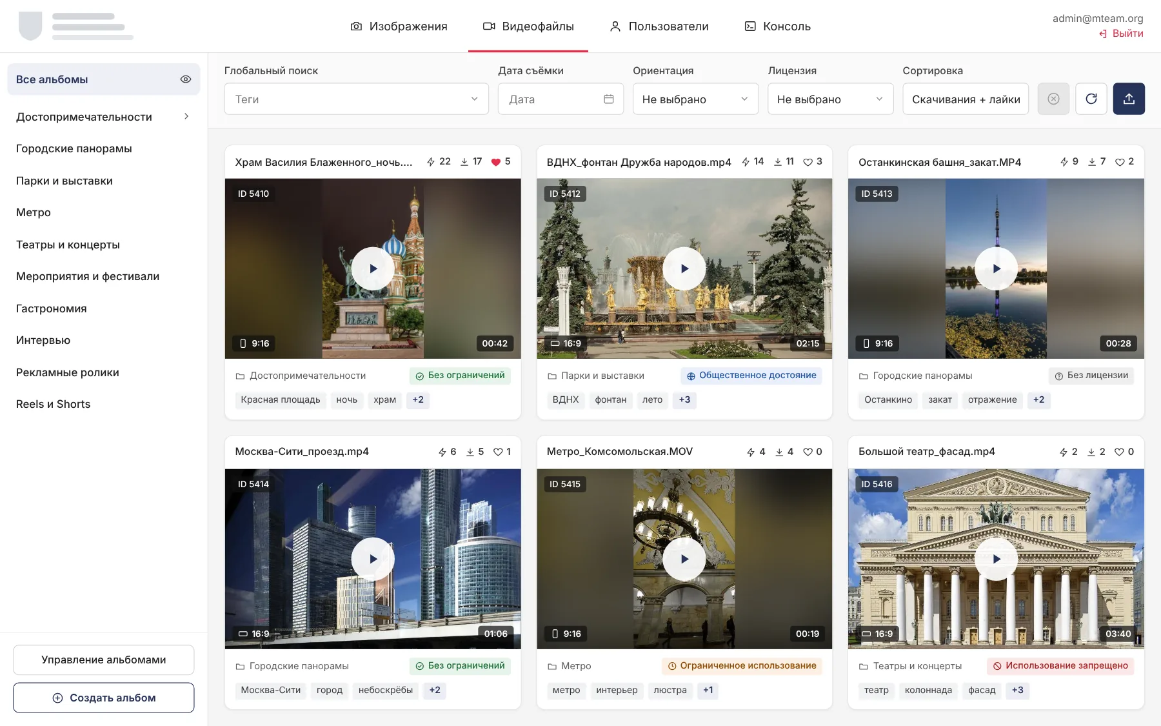This screenshot has width=1161, height=726.
Task: Play the Москва-Сити проезд video
Action: 373,559
